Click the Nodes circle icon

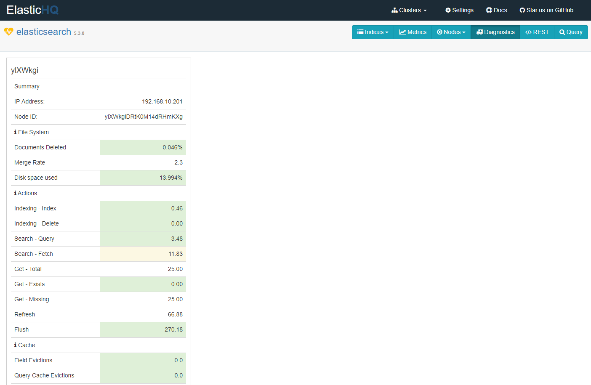[x=439, y=32]
